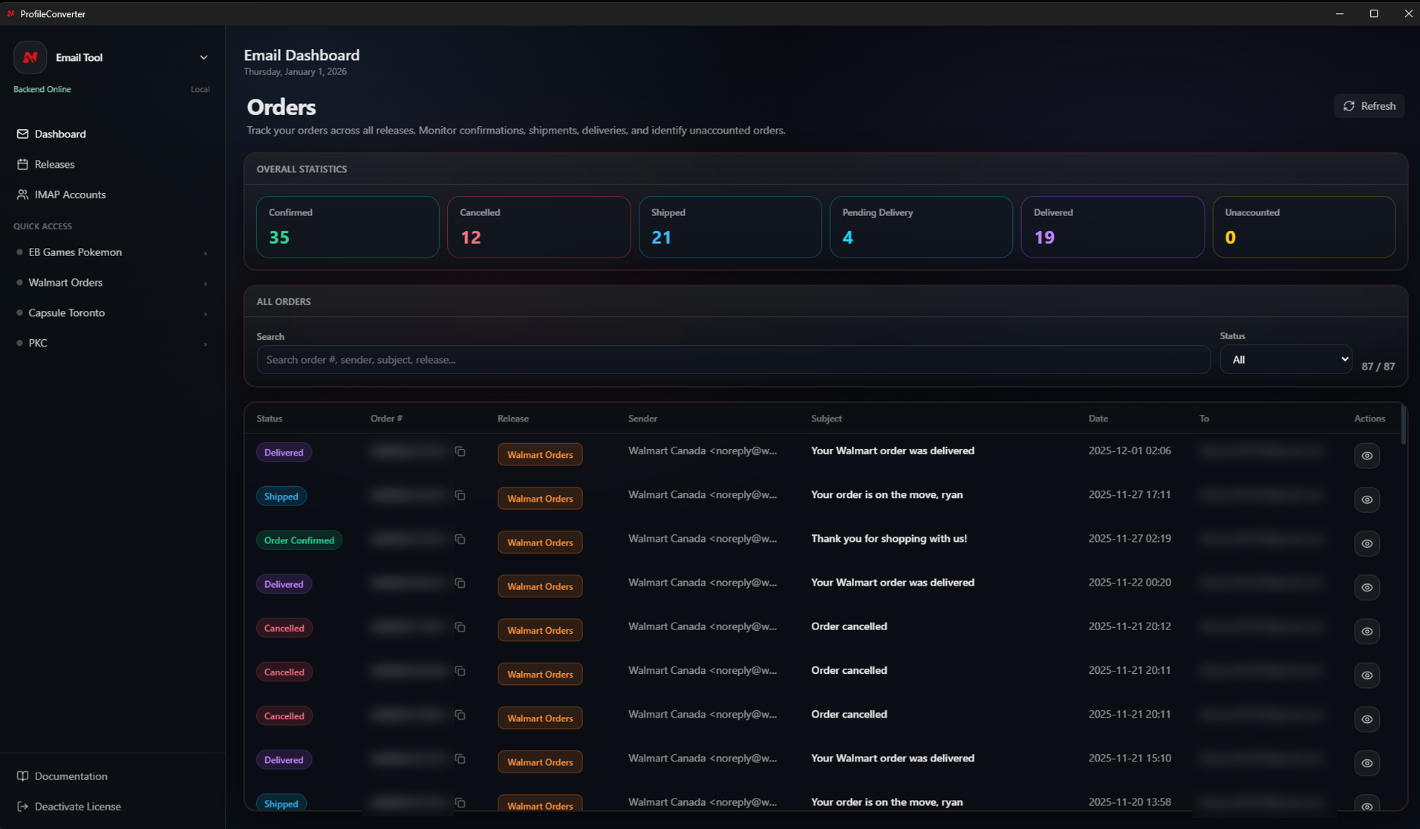Image resolution: width=1420 pixels, height=829 pixels.
Task: Collapse the Email Tool header chevron
Action: [x=203, y=57]
